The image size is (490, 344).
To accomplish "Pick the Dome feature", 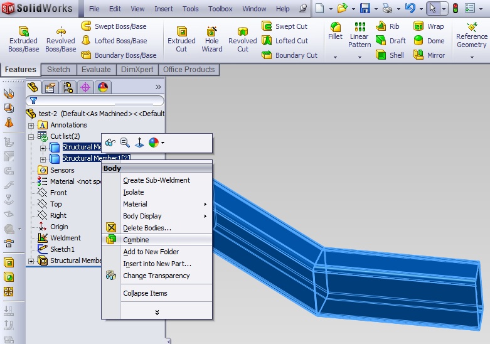I will pos(429,41).
